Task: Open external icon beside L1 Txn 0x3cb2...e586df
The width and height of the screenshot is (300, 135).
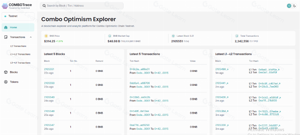Action: pos(280,98)
